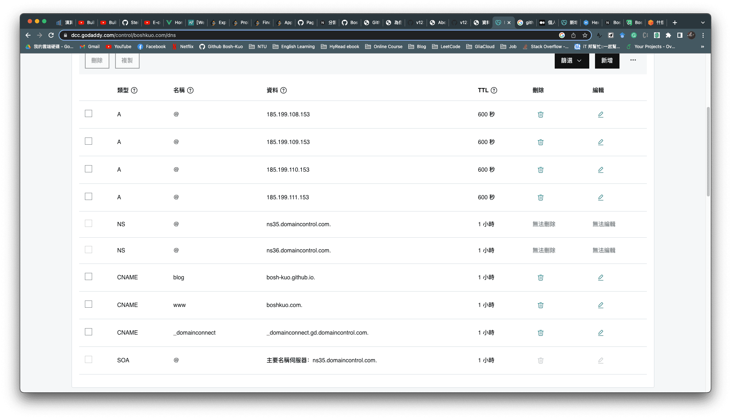
Task: Tick the checkbox for SOA record
Action: click(88, 359)
